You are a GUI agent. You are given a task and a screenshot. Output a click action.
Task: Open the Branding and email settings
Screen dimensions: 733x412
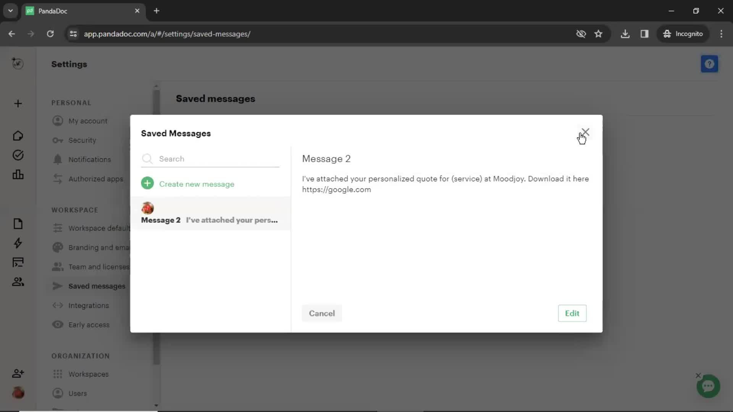pyautogui.click(x=91, y=248)
